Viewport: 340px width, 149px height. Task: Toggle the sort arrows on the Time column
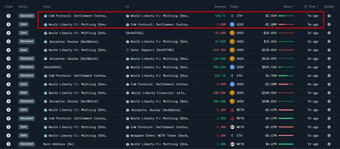click(317, 7)
